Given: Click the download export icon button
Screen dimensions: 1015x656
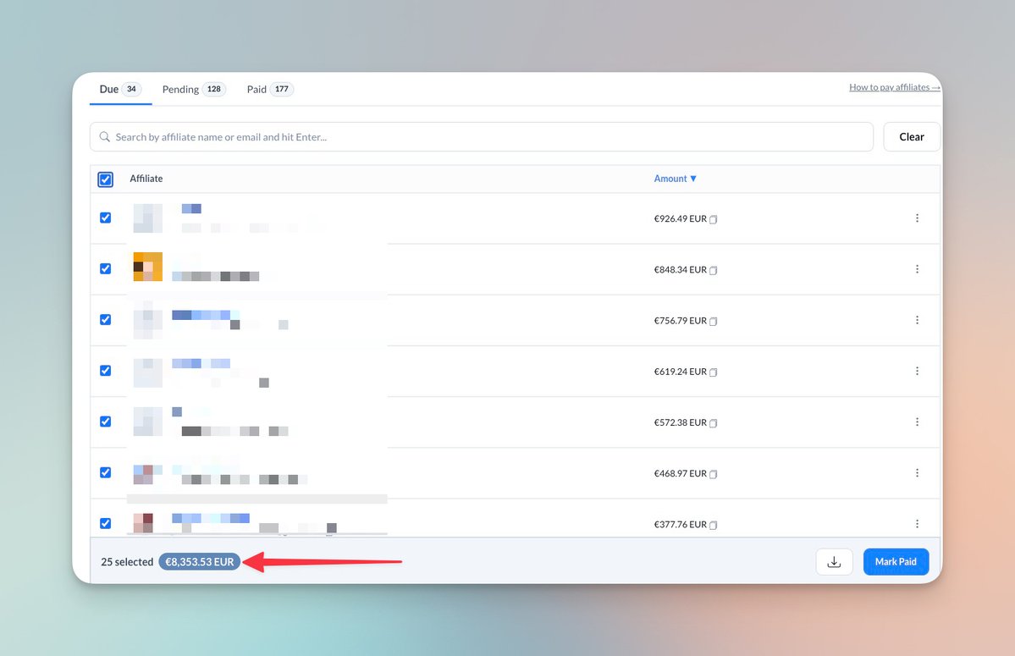Looking at the screenshot, I should point(834,561).
